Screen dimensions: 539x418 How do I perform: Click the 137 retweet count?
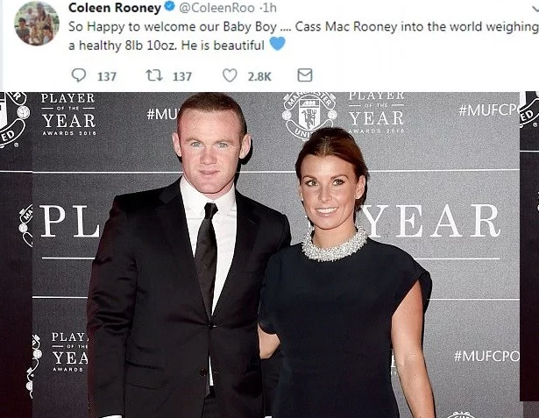pyautogui.click(x=182, y=76)
